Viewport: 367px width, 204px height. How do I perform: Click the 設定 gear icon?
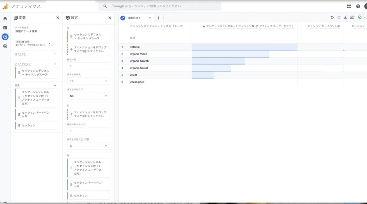click(x=68, y=18)
